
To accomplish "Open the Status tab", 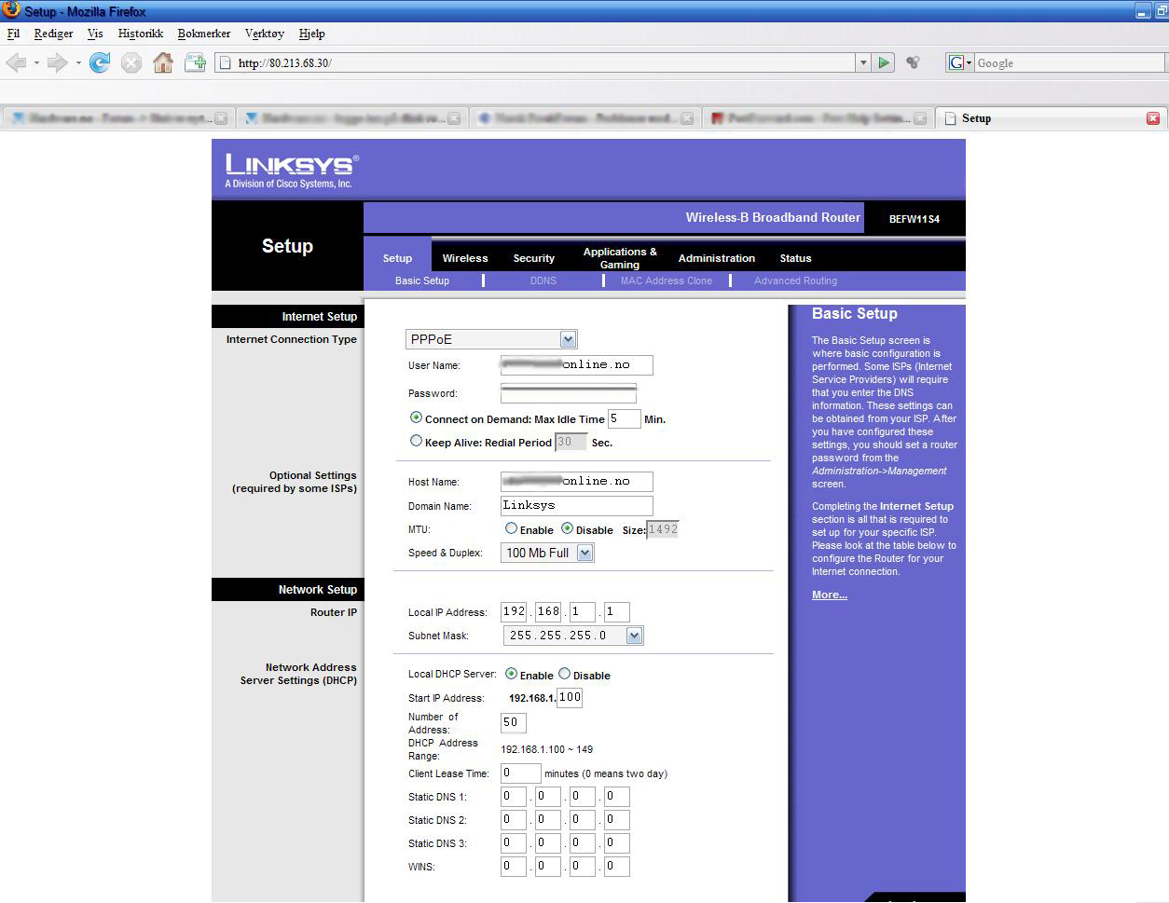I will click(795, 258).
